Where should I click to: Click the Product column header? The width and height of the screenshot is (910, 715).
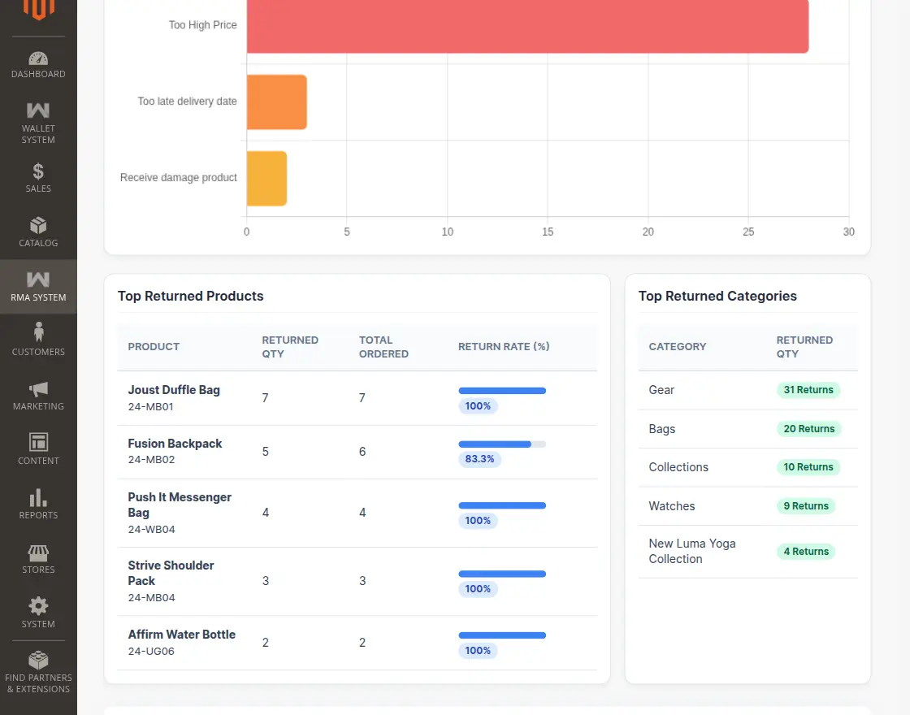[x=154, y=346]
